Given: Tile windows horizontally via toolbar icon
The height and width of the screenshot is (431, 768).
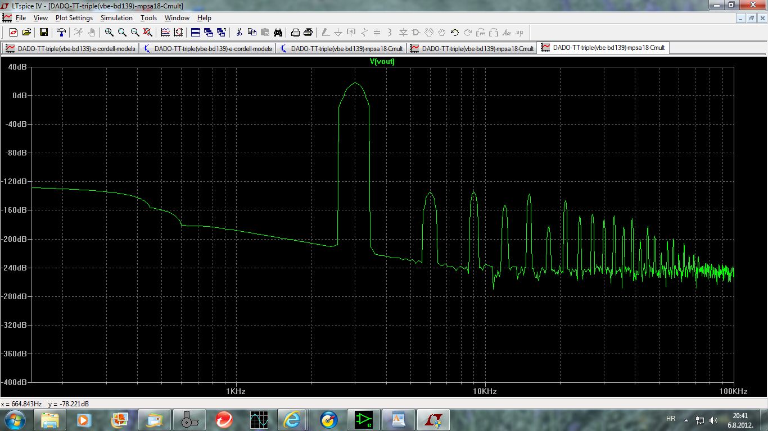Looking at the screenshot, I should (x=196, y=33).
